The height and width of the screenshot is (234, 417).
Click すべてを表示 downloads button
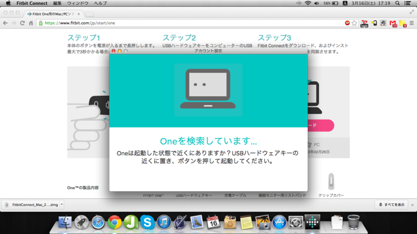pyautogui.click(x=391, y=204)
